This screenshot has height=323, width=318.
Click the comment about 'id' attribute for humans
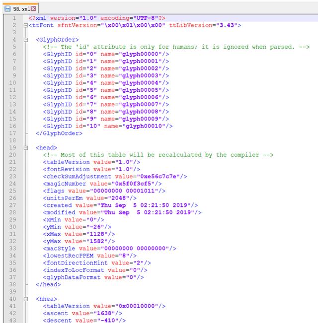176,47
